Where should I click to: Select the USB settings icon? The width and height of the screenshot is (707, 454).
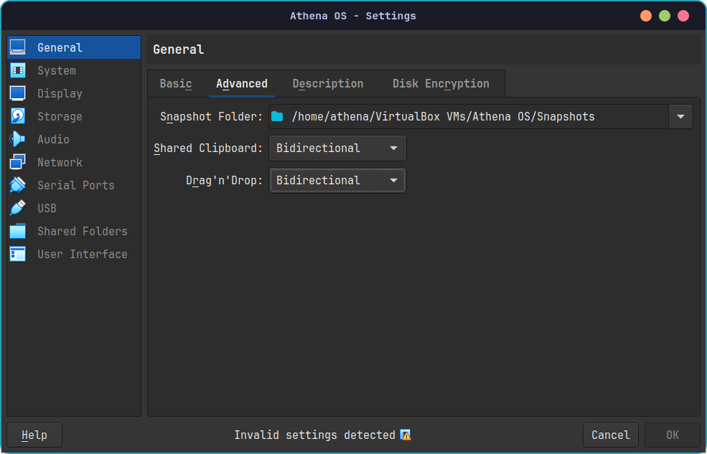pos(17,208)
